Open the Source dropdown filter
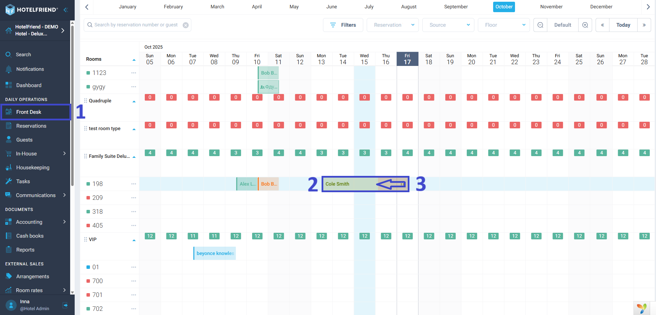The width and height of the screenshot is (656, 315). click(448, 25)
